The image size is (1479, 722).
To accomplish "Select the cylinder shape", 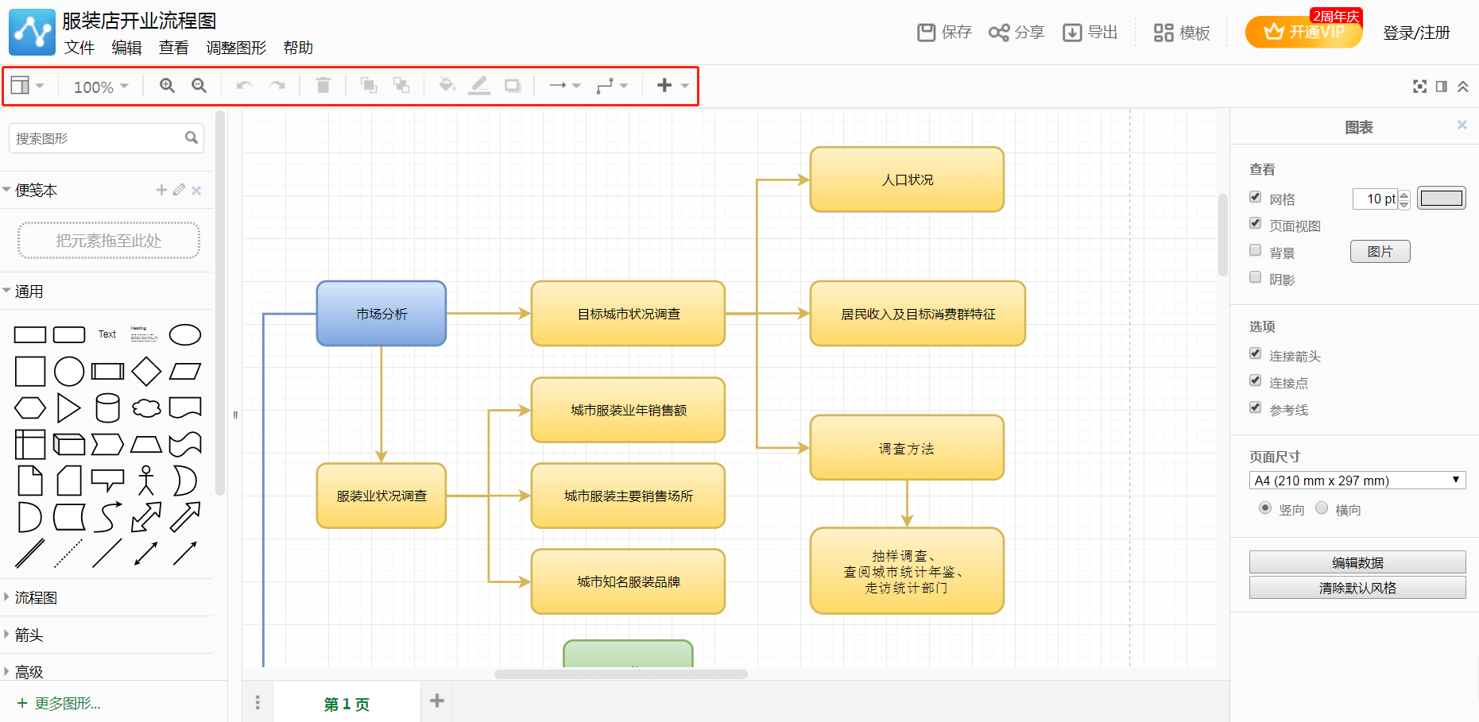I will pos(107,407).
